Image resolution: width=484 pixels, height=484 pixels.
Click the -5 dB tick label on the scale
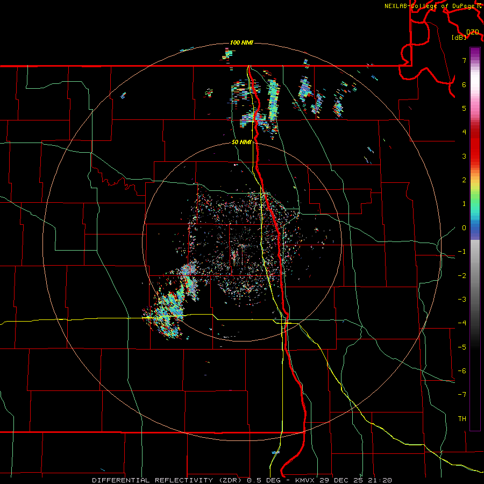tap(462, 347)
